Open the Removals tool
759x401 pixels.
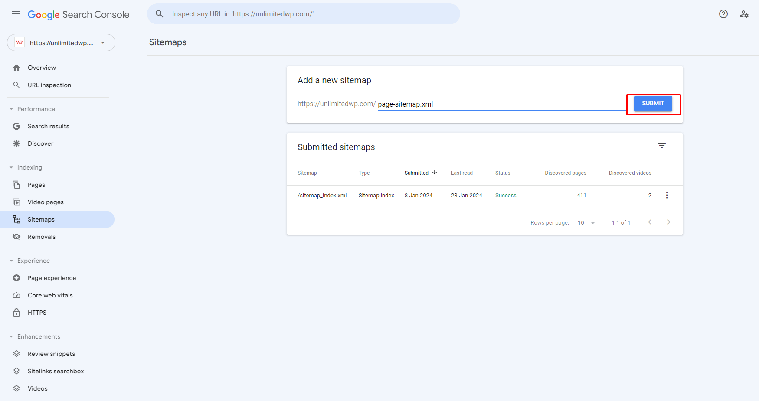57,237
